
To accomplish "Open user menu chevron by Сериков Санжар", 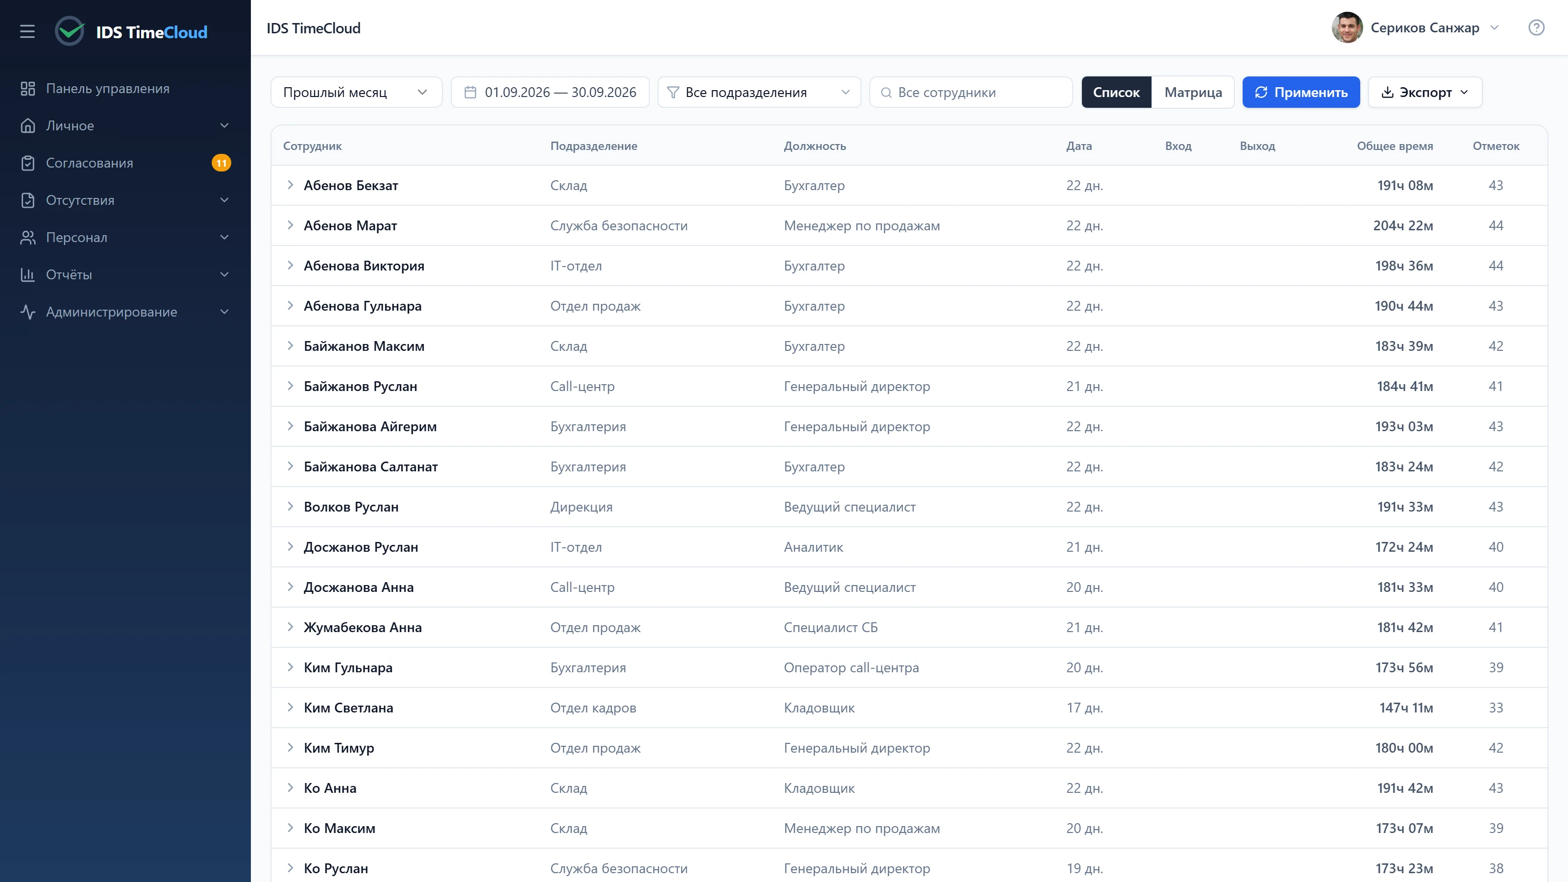I will [1494, 28].
